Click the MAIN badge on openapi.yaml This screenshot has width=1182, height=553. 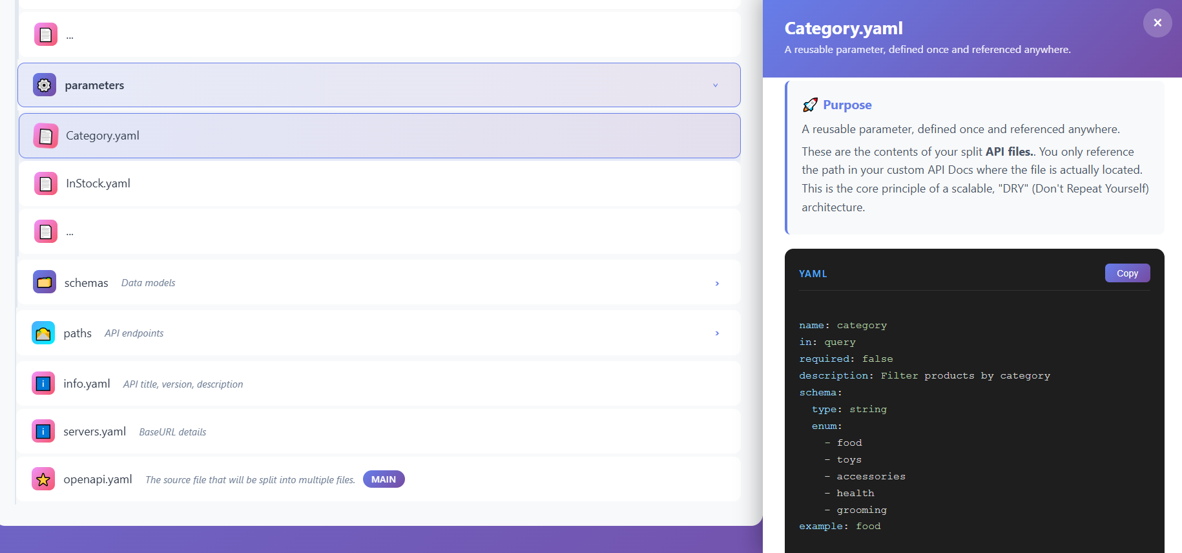coord(384,479)
